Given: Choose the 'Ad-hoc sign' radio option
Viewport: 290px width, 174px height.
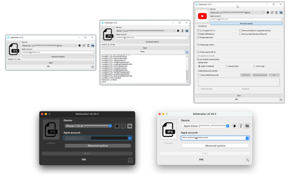Looking at the screenshot, I should (x=253, y=66).
